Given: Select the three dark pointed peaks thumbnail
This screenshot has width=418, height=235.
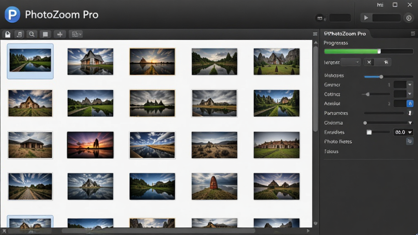Looking at the screenshot, I should pos(152,103).
